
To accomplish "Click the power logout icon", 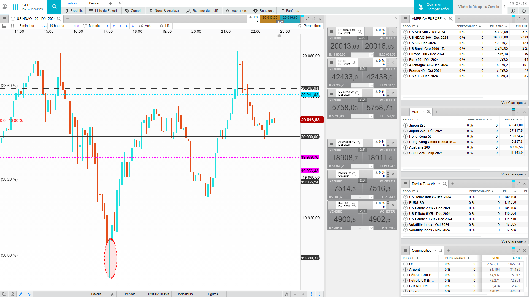I will coord(523,11).
